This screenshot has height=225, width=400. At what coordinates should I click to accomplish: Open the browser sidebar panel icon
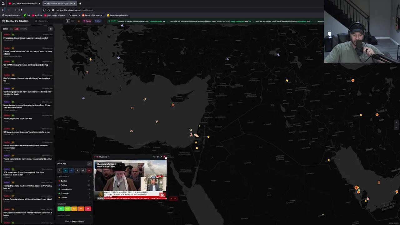(x=4, y=10)
